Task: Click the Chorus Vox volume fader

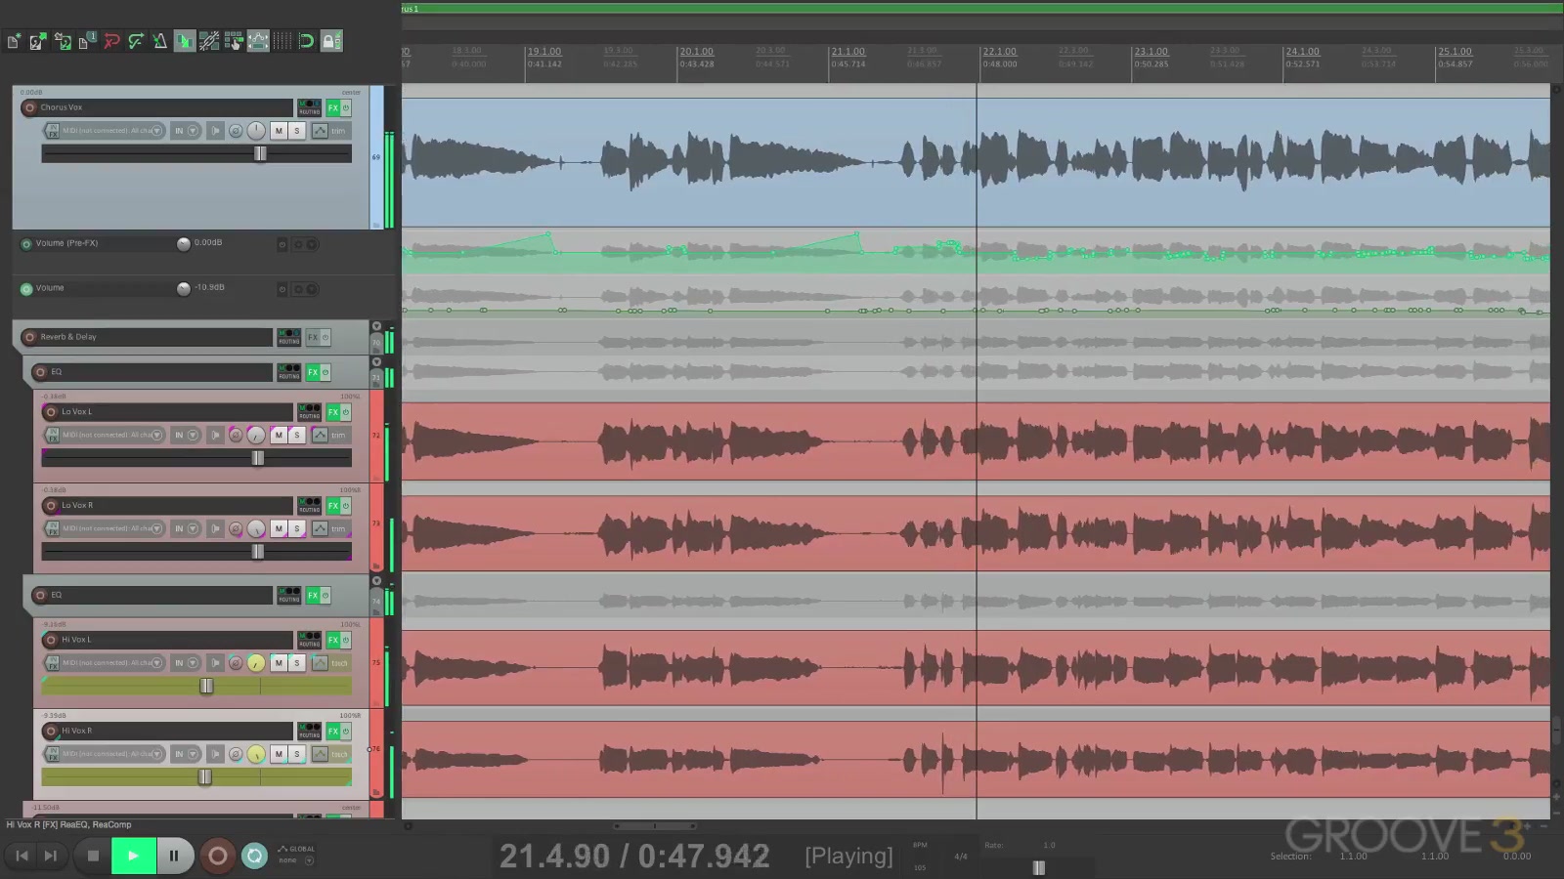Action: (x=260, y=153)
